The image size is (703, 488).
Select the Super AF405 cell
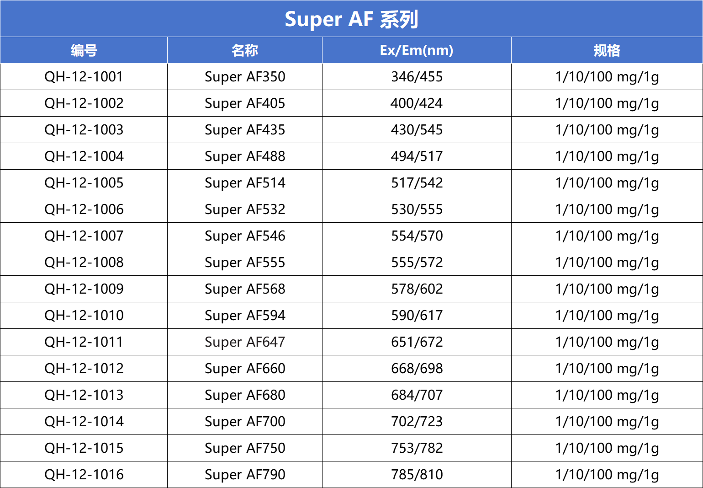(245, 103)
